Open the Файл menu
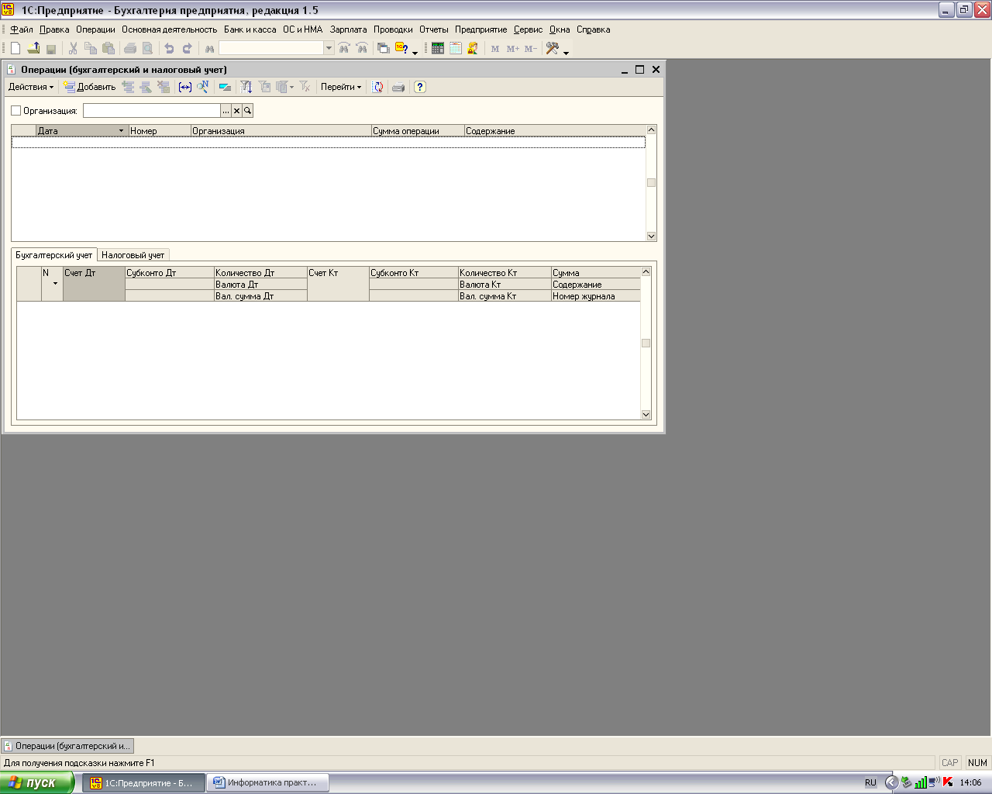The image size is (992, 794). [22, 29]
